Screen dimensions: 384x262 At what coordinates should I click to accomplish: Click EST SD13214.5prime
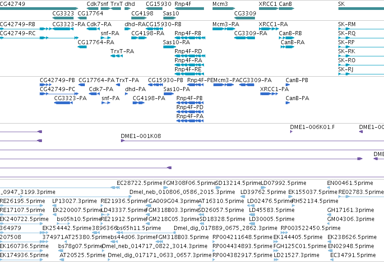coord(238,183)
